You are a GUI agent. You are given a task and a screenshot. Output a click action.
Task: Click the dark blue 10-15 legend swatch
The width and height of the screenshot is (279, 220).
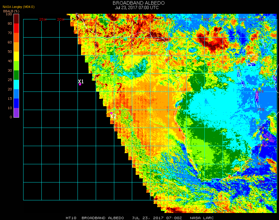point(16,103)
